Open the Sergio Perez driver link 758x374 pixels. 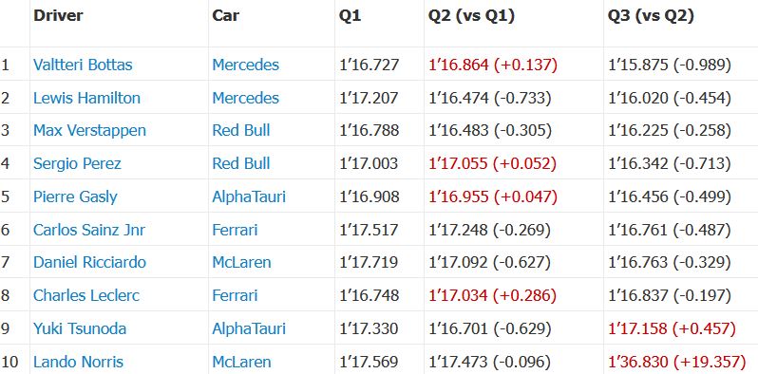(x=77, y=164)
